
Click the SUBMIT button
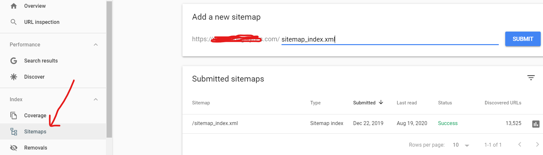click(x=523, y=39)
